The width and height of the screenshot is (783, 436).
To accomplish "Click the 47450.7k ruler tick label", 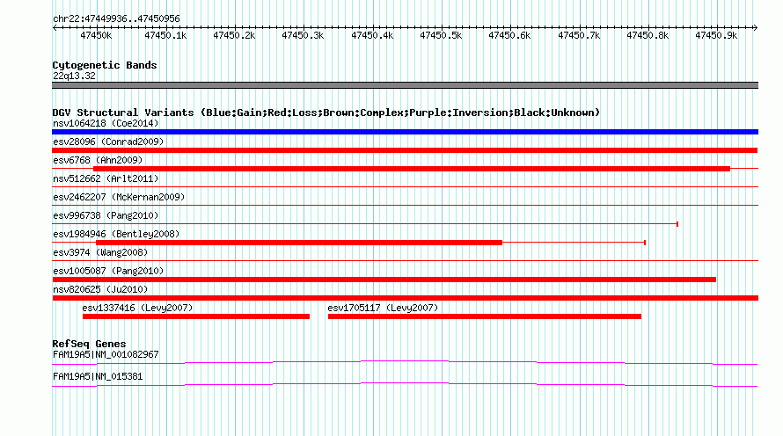I will pos(579,35).
